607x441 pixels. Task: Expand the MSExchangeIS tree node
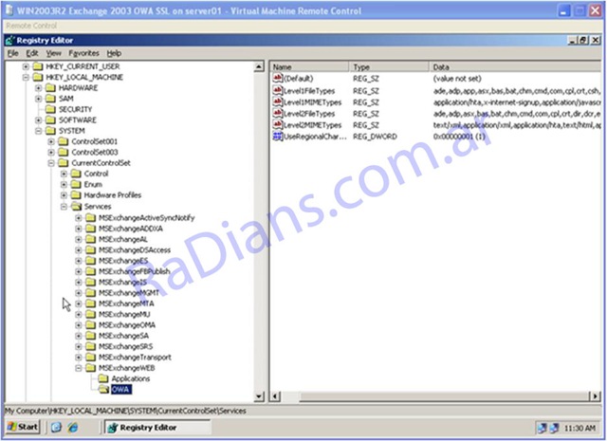(x=78, y=282)
